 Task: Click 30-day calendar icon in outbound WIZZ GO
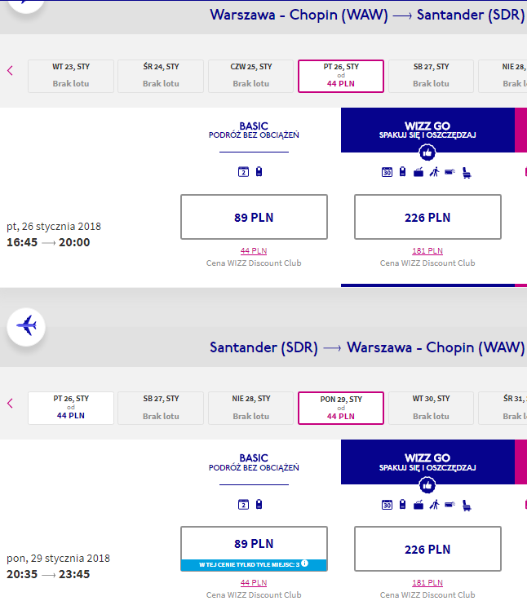[x=387, y=172]
